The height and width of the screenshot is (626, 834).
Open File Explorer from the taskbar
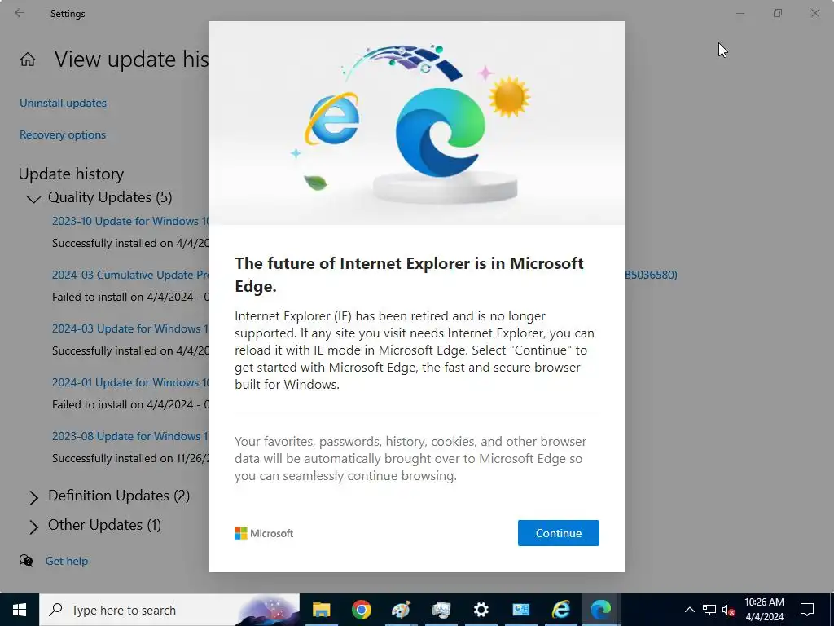coord(321,610)
